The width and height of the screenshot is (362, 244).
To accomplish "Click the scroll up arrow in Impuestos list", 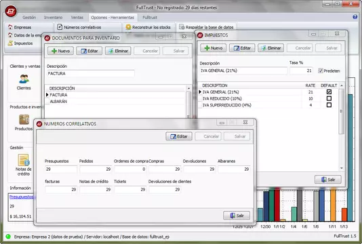I will [x=342, y=85].
